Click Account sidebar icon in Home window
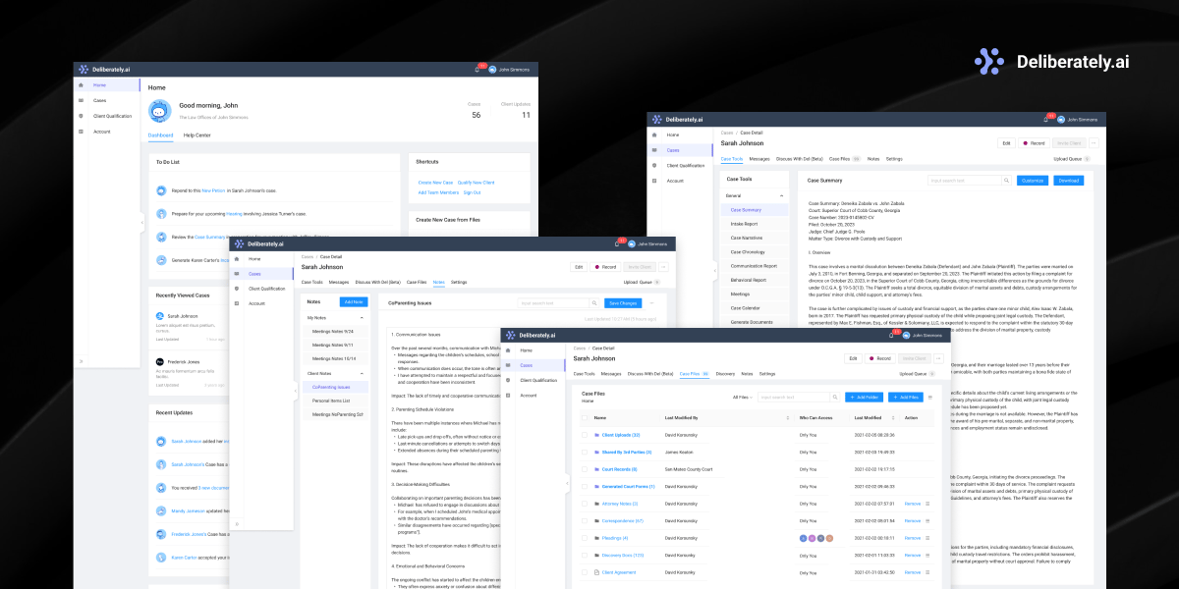1179x589 pixels. pos(82,131)
